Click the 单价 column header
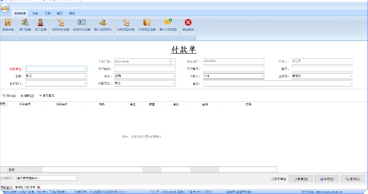The image size is (368, 194). (x=176, y=104)
